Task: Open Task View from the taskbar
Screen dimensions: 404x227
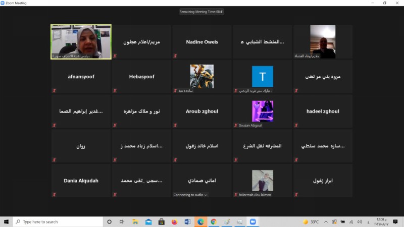Action: pyautogui.click(x=122, y=221)
